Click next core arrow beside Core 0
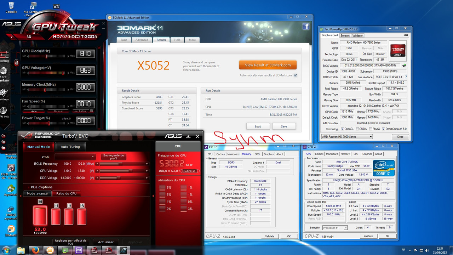Screen dimensions: 453x255 199,171
